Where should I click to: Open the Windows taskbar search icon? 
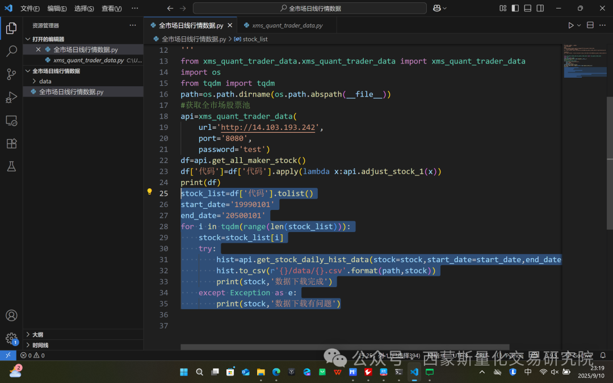[x=199, y=372]
